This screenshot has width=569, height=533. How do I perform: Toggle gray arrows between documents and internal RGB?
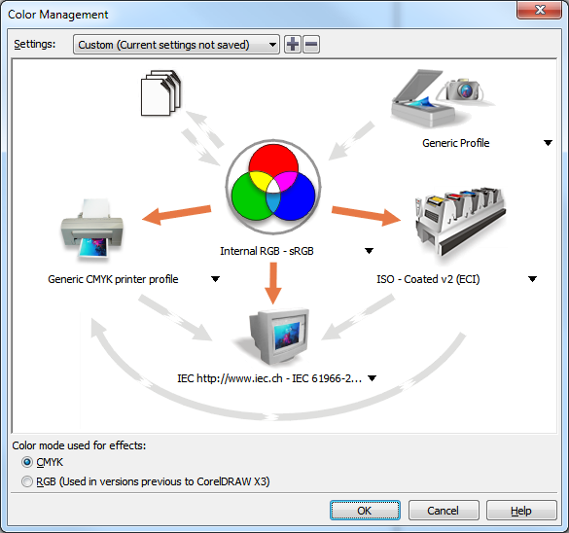202,138
